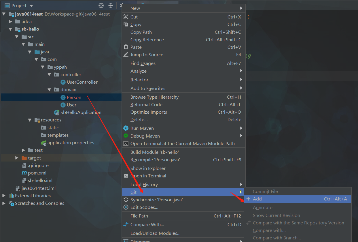The width and height of the screenshot is (358, 242).
Task: Click the pom.xml Maven file icon
Action: pyautogui.click(x=24, y=173)
